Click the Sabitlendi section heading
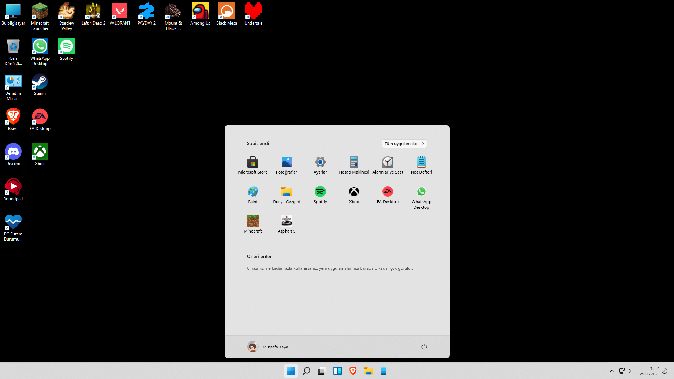 coord(258,143)
